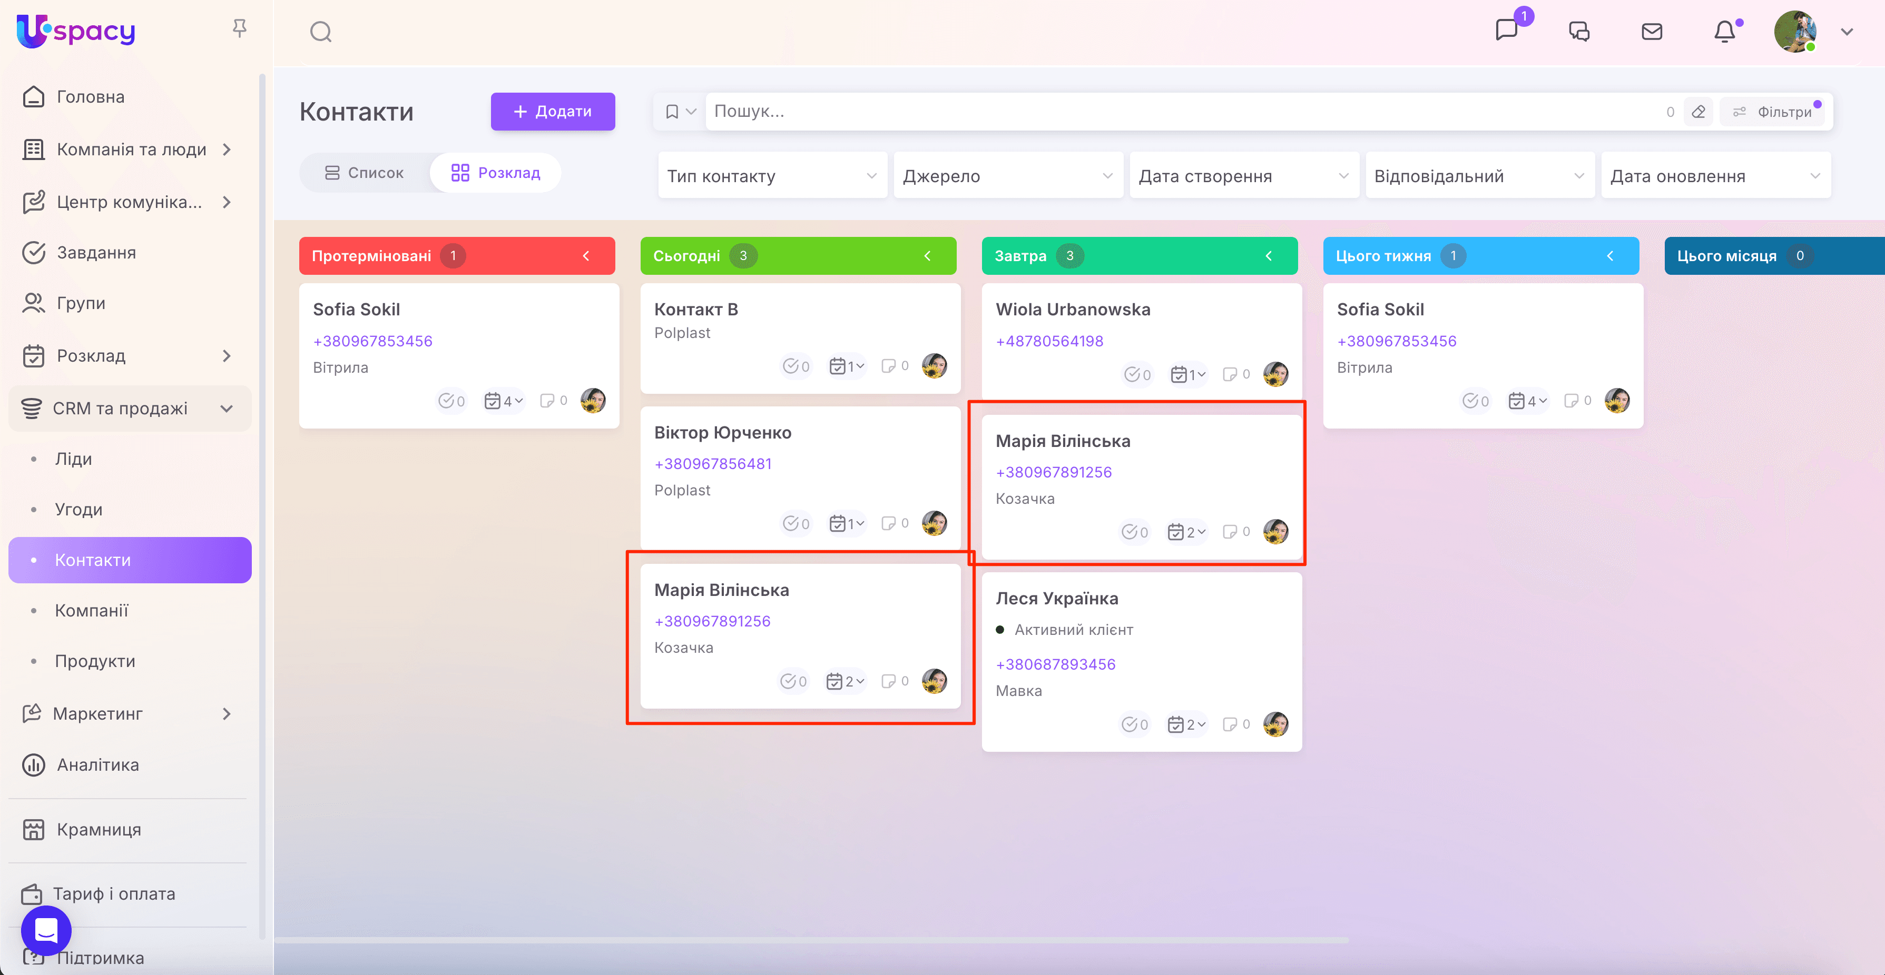The height and width of the screenshot is (975, 1885).
Task: Clear search with the eraser icon
Action: pyautogui.click(x=1699, y=111)
